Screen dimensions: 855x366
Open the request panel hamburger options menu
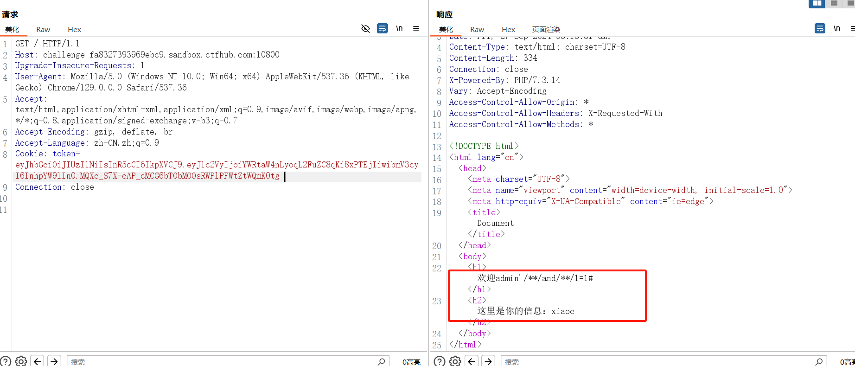click(x=416, y=29)
